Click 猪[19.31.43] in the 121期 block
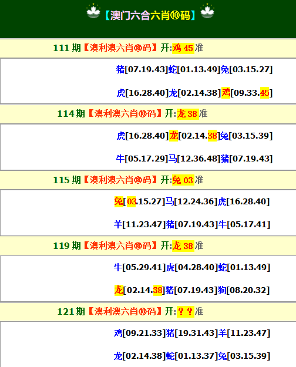296x367 pixels. click(192, 333)
